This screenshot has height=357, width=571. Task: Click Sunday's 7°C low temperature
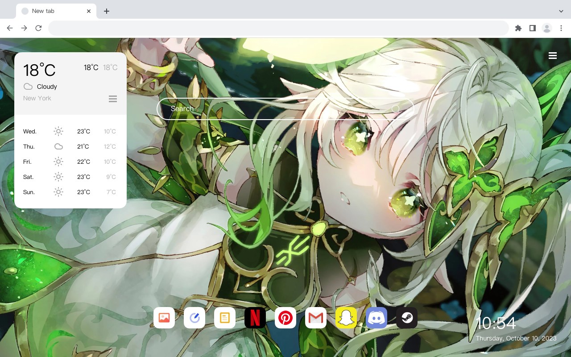pyautogui.click(x=111, y=192)
